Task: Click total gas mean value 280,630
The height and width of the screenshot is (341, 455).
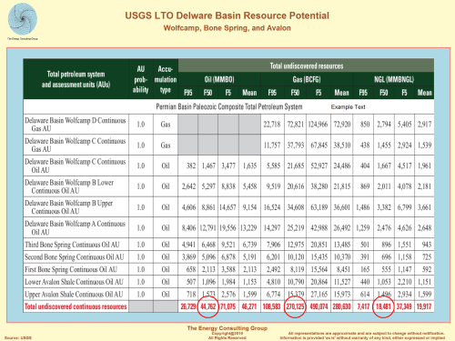Action: point(341,306)
